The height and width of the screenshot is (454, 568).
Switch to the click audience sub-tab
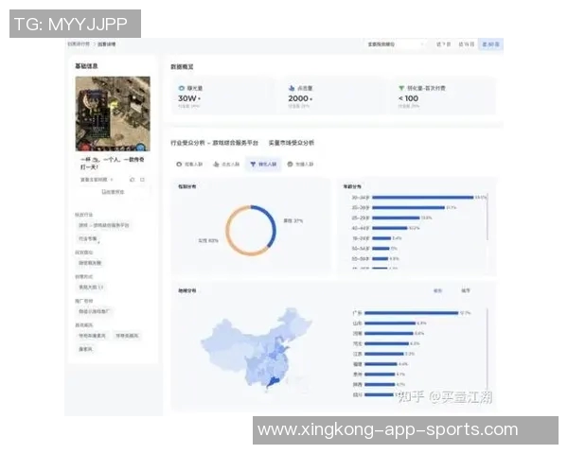point(226,164)
